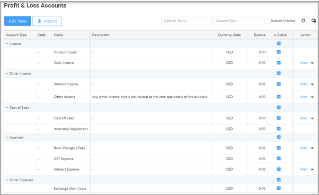319x195 pixels.
Task: Open action dropdown arrow for Sales Income
Action: [x=312, y=63]
